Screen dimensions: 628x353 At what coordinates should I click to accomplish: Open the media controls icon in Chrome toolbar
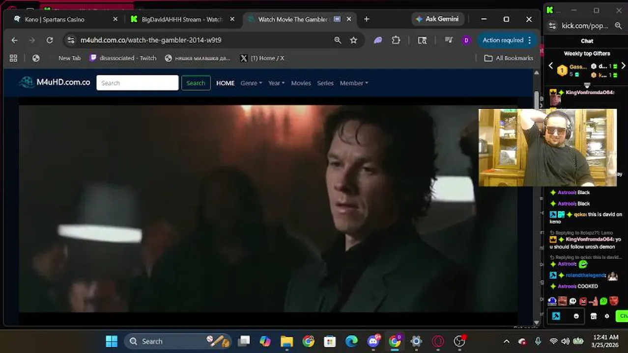click(448, 40)
